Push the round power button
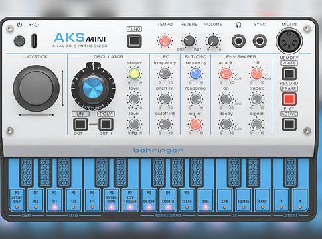322x239 pixels. click(x=19, y=41)
